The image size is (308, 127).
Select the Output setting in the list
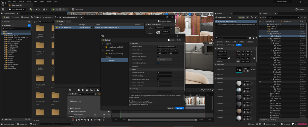click(x=114, y=60)
